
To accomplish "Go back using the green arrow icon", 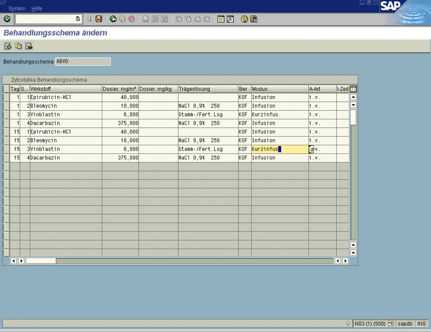I will [x=113, y=19].
